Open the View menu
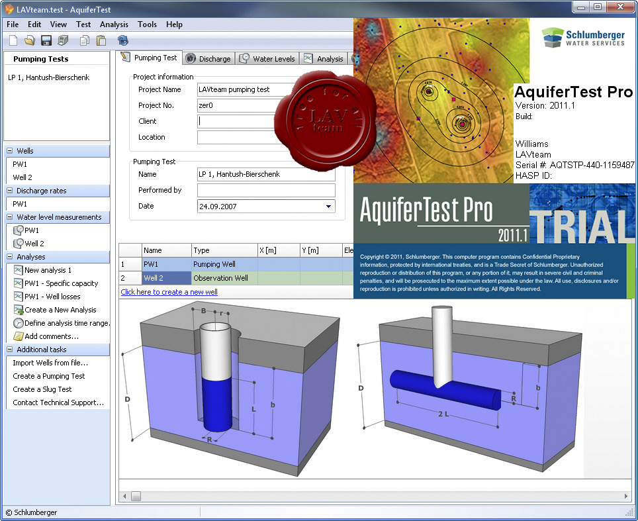The width and height of the screenshot is (638, 521). [x=58, y=24]
